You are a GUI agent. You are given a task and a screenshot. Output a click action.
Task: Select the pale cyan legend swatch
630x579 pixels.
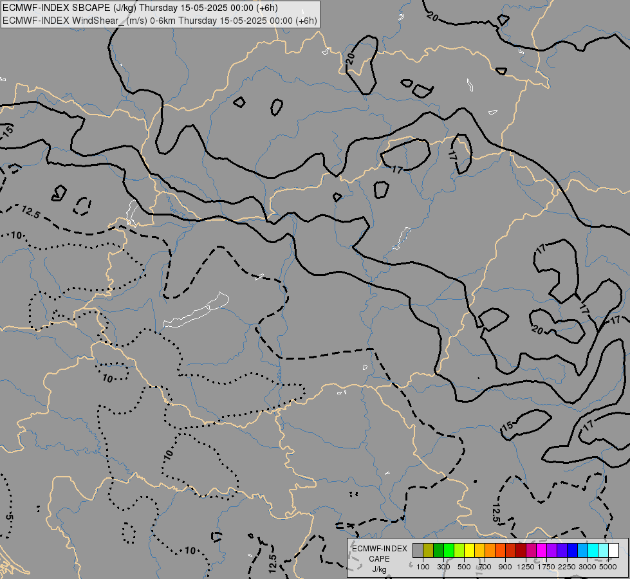coord(604,550)
